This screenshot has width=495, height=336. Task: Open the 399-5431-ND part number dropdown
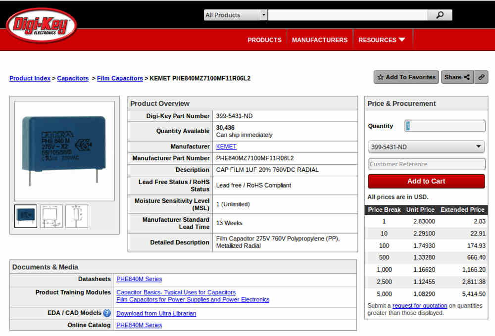pyautogui.click(x=426, y=146)
